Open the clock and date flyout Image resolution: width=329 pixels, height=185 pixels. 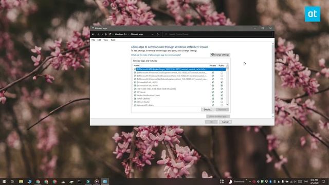click(314, 181)
